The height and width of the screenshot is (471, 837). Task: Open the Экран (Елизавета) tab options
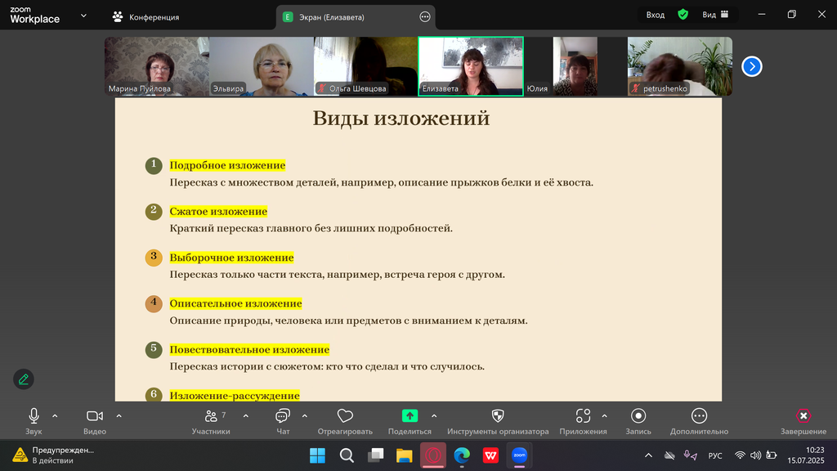424,16
